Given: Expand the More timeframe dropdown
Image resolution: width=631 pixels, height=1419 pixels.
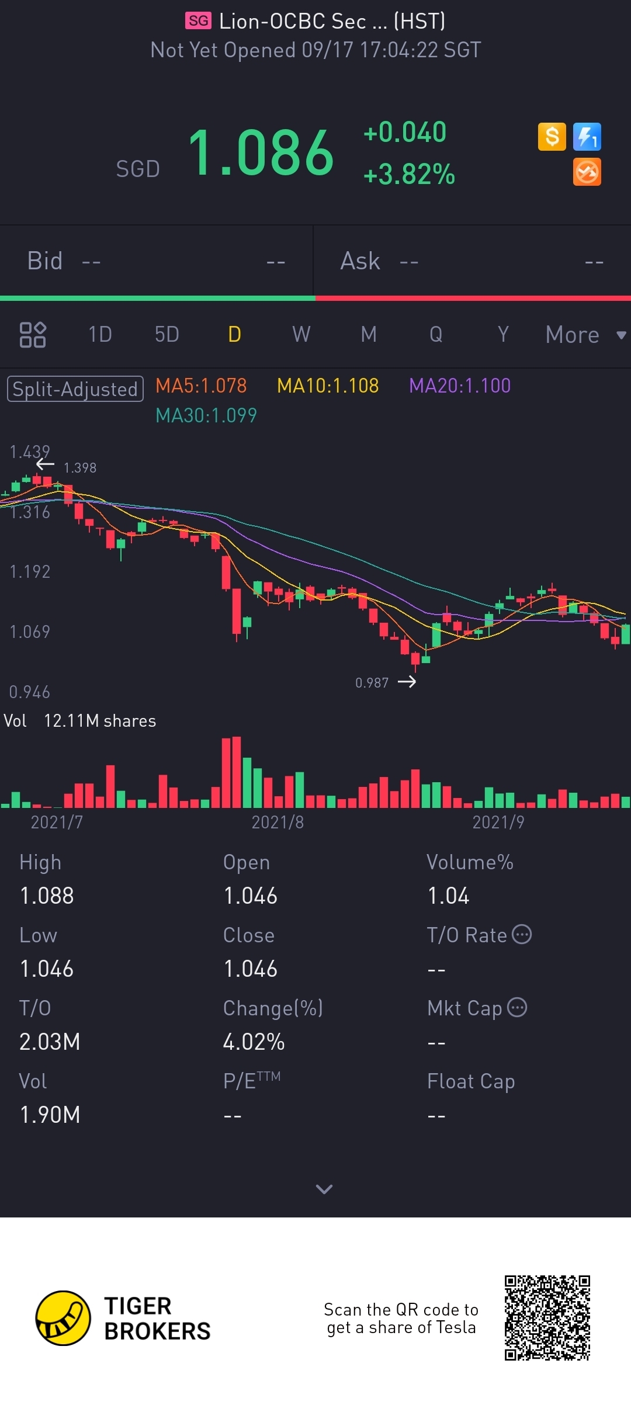Looking at the screenshot, I should (x=585, y=335).
